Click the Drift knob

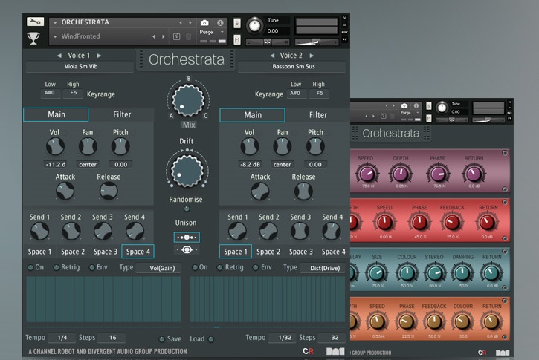[187, 171]
